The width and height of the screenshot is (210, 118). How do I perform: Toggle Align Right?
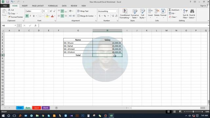(66, 16)
